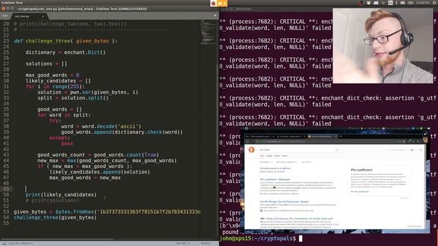Click the browser back arrow in the small window
Viewport: 438px width, 246px height.
coord(248,141)
